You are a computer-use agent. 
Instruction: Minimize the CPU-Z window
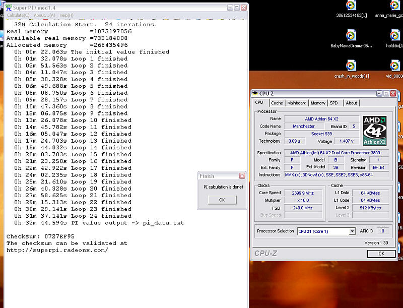pos(379,93)
